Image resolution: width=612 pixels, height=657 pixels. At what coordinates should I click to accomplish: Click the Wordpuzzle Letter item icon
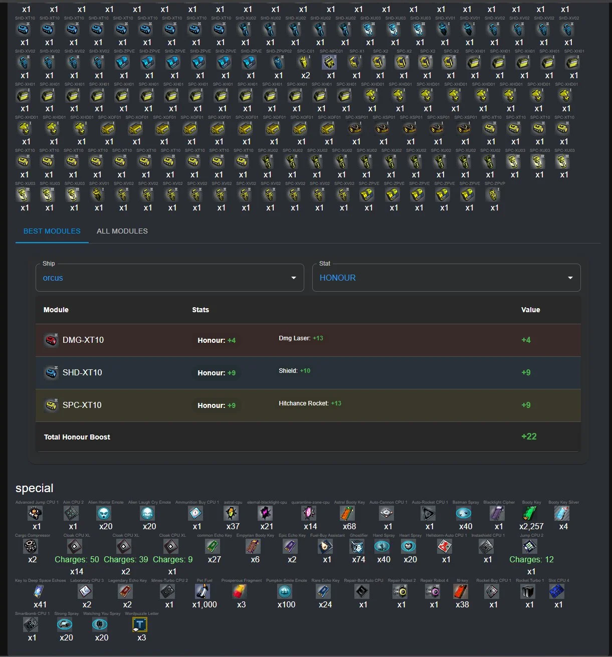(x=140, y=624)
